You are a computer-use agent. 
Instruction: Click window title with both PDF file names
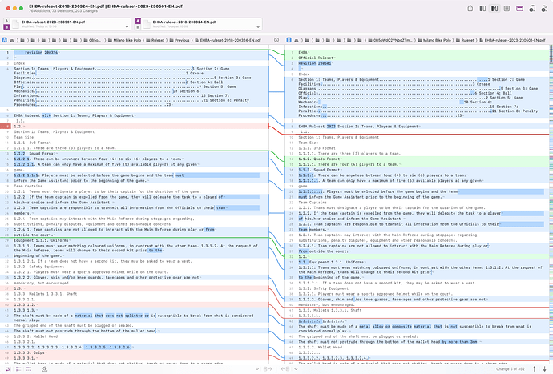106,6
